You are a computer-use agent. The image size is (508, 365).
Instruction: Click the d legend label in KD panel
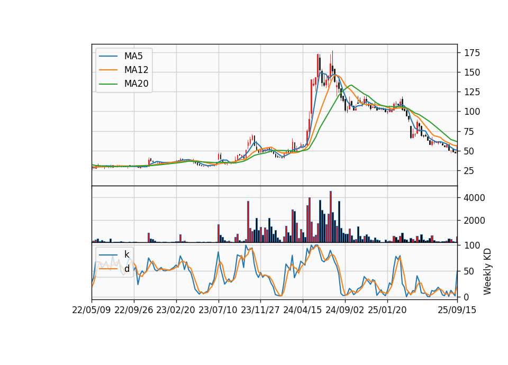coord(126,269)
